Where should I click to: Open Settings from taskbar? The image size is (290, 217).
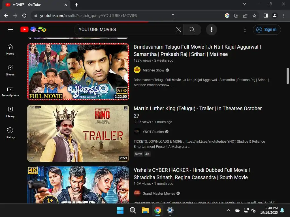[x=170, y=210]
